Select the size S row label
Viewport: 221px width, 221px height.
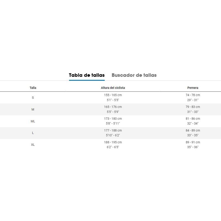33,98
